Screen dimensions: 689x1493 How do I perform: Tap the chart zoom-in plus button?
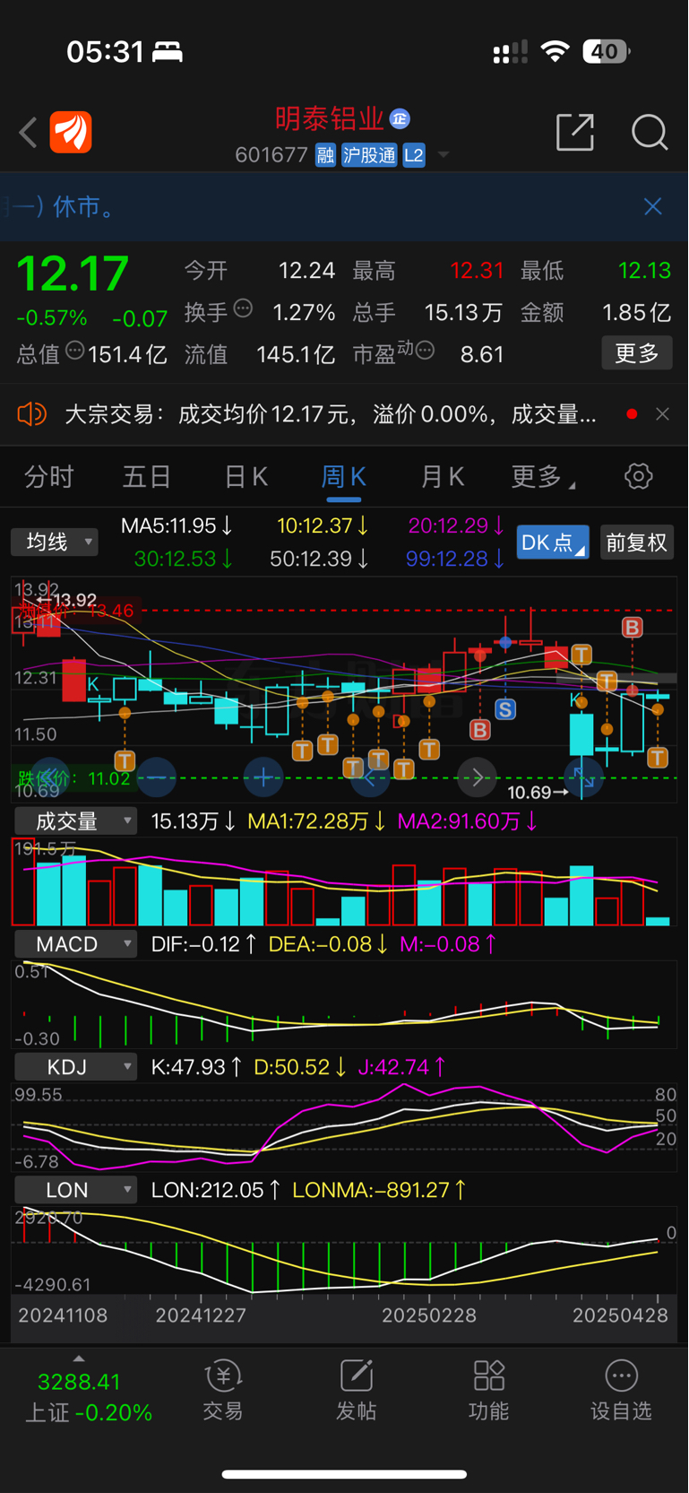coord(263,777)
